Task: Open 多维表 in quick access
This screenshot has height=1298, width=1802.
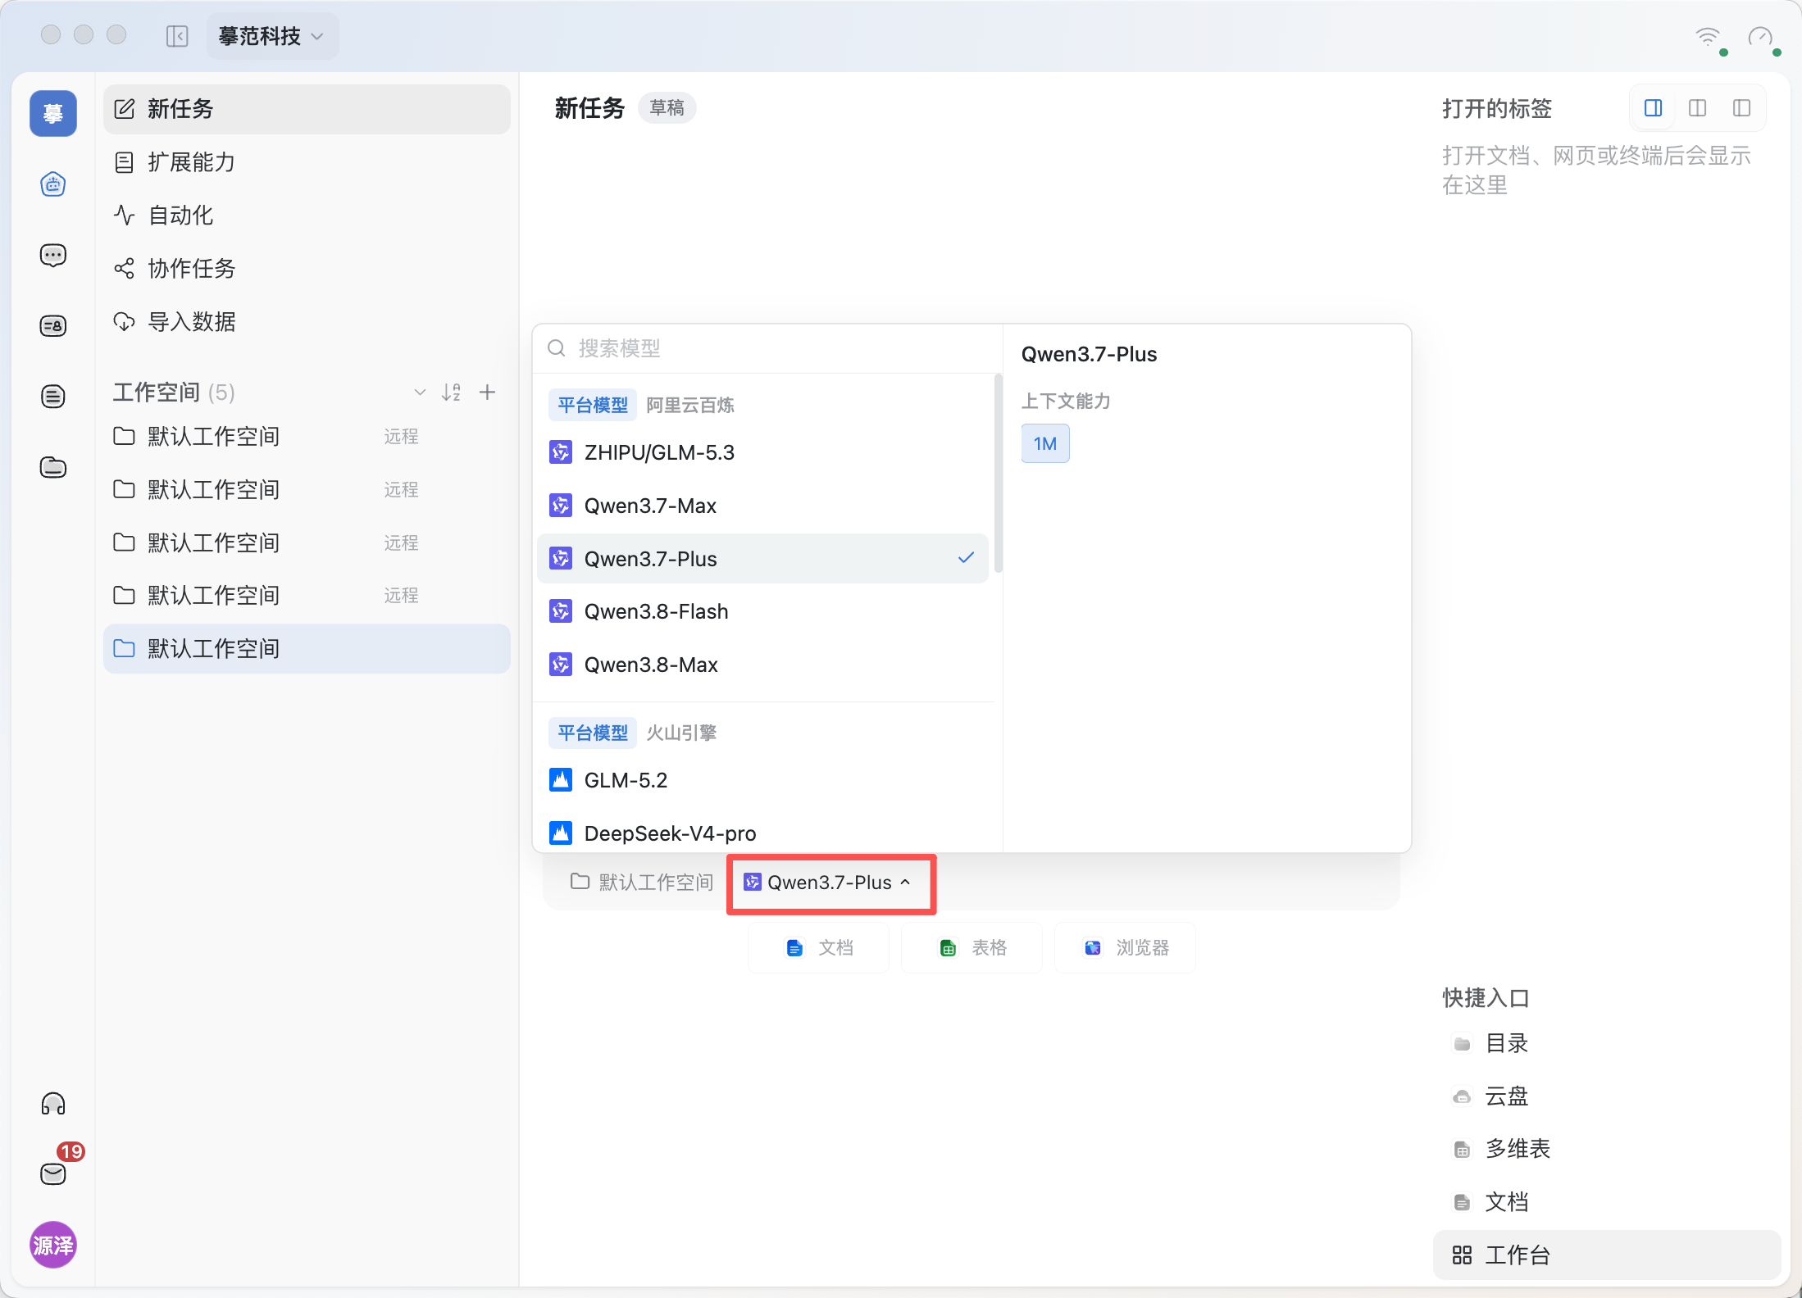Action: [1607, 1150]
